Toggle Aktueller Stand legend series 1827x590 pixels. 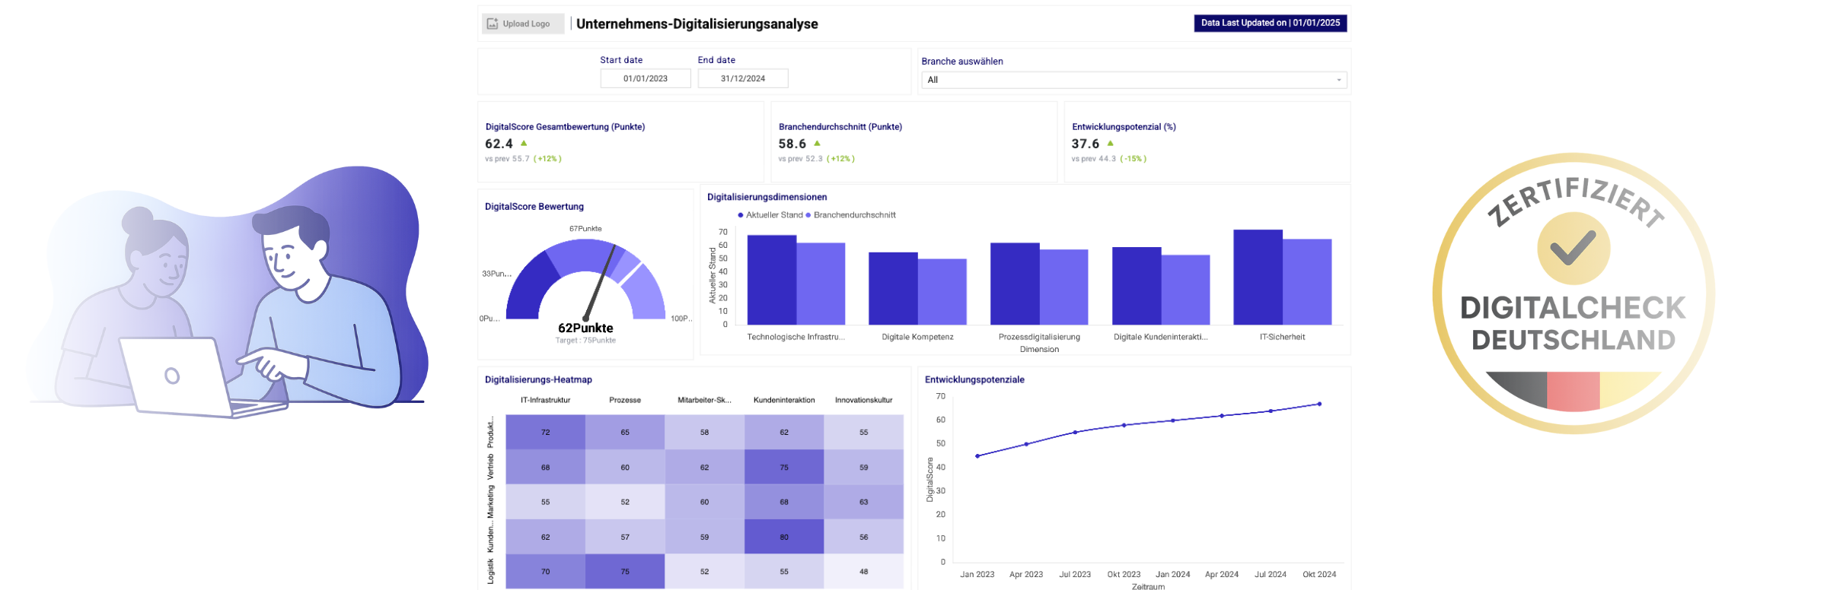point(770,215)
